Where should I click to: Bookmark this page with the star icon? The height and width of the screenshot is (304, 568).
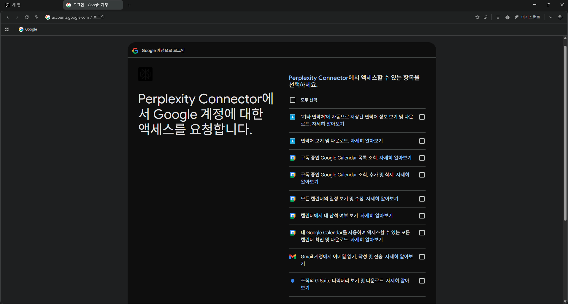[477, 17]
